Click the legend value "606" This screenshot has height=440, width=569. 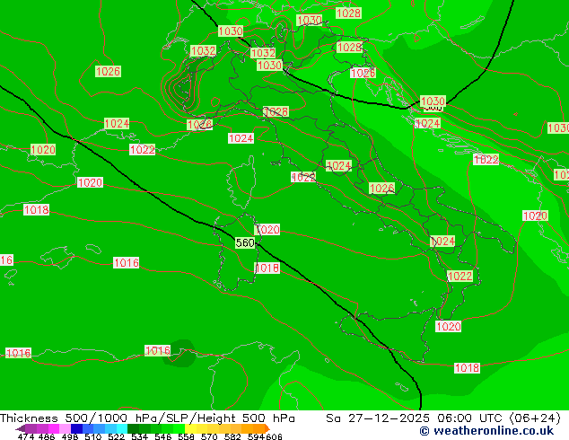coord(274,436)
